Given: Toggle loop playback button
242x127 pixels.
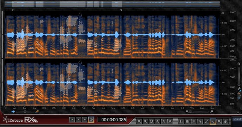Looking at the screenshot, I should (x=91, y=120).
